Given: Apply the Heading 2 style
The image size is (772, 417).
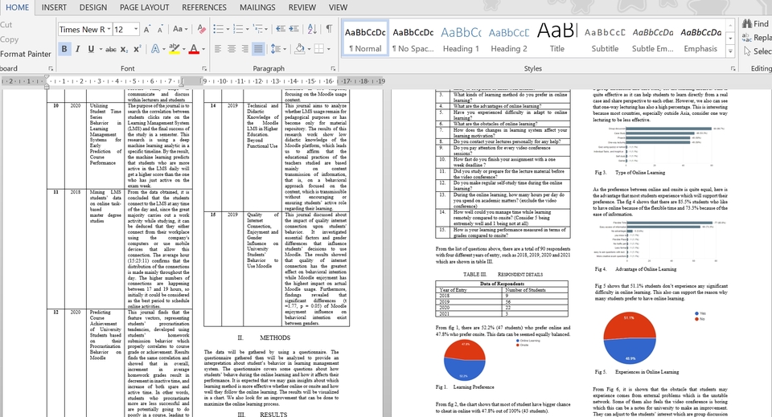Looking at the screenshot, I should (x=508, y=39).
